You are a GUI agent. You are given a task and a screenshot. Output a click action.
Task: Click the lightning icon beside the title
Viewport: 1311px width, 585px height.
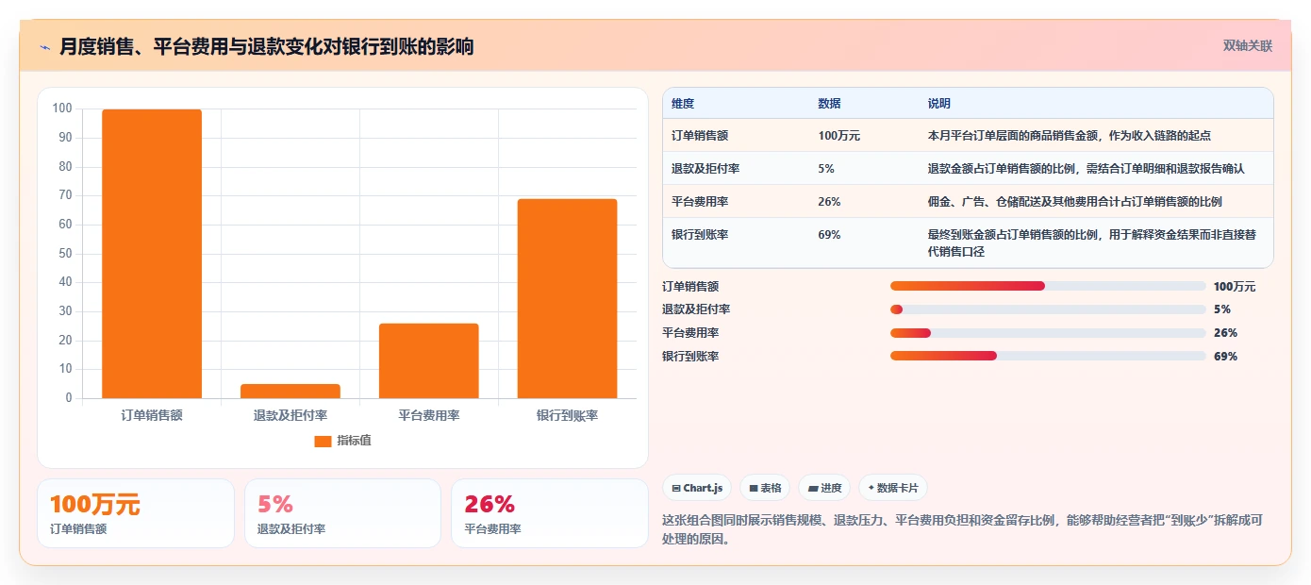pos(44,46)
